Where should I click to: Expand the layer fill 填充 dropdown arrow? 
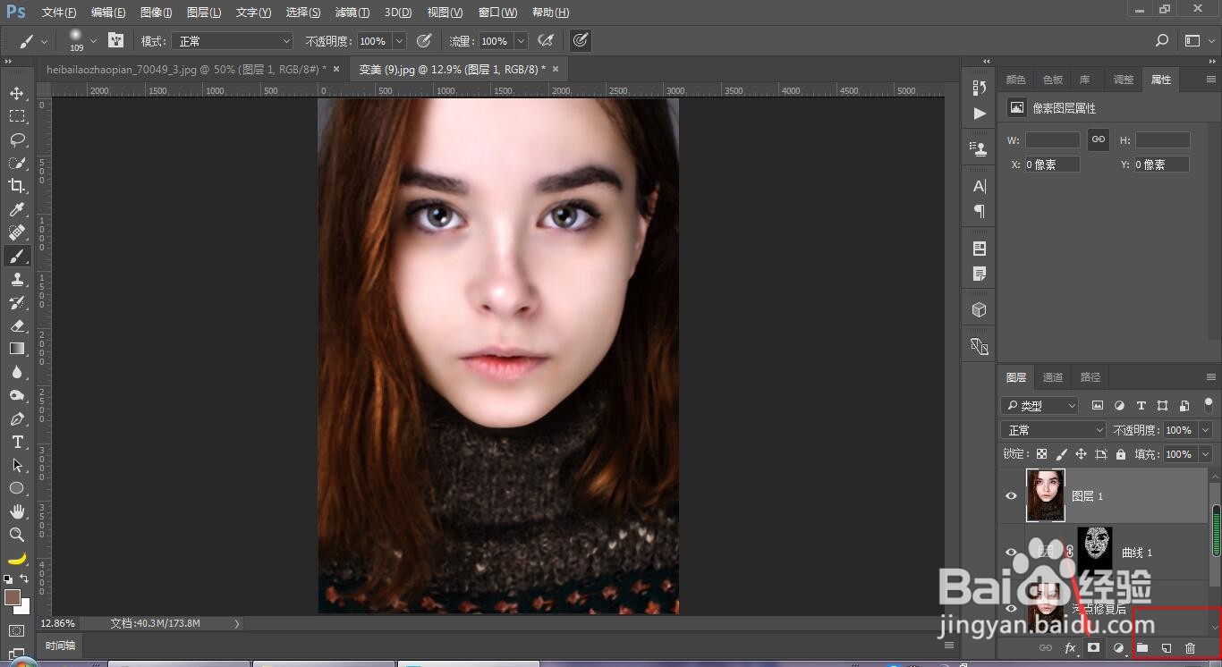click(x=1206, y=454)
